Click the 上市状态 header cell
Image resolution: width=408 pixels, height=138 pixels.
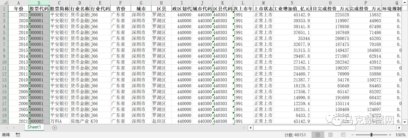263,9
